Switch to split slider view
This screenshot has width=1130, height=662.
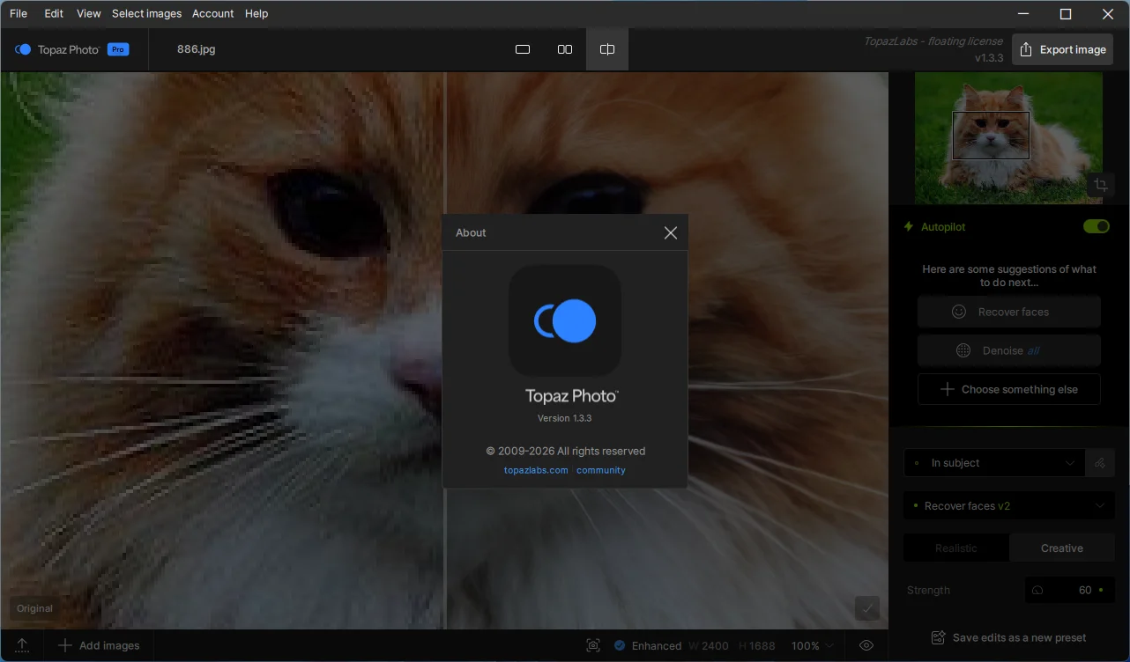pyautogui.click(x=607, y=49)
